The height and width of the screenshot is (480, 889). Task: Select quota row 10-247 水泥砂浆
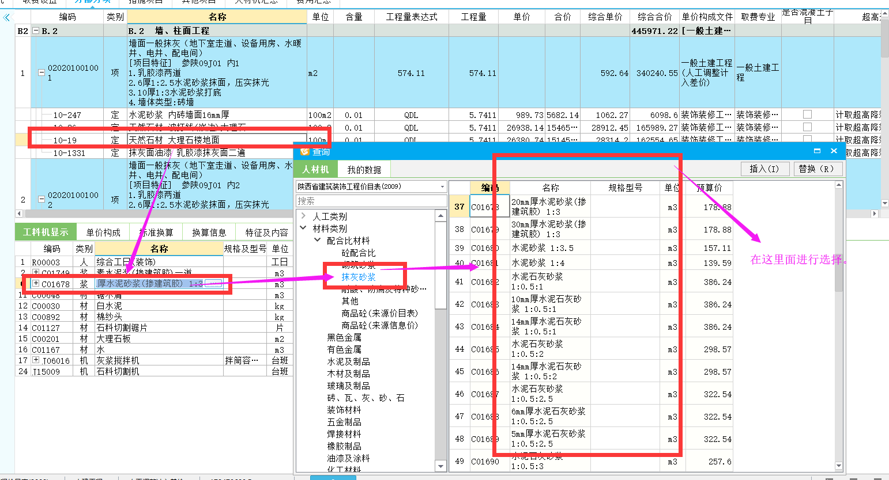[448, 115]
